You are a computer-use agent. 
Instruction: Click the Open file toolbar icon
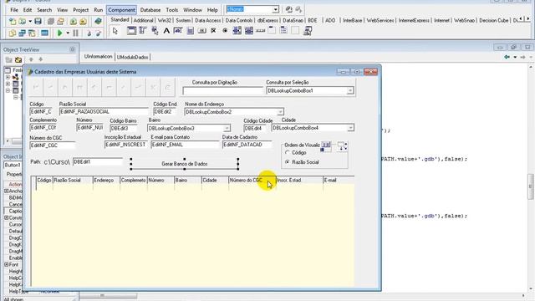click(23, 22)
